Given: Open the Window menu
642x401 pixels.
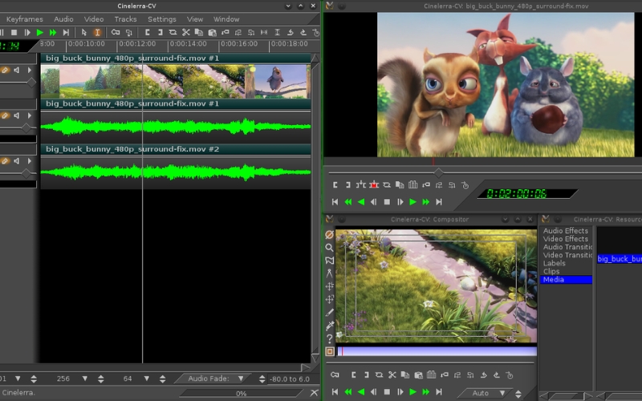Looking at the screenshot, I should [x=226, y=19].
